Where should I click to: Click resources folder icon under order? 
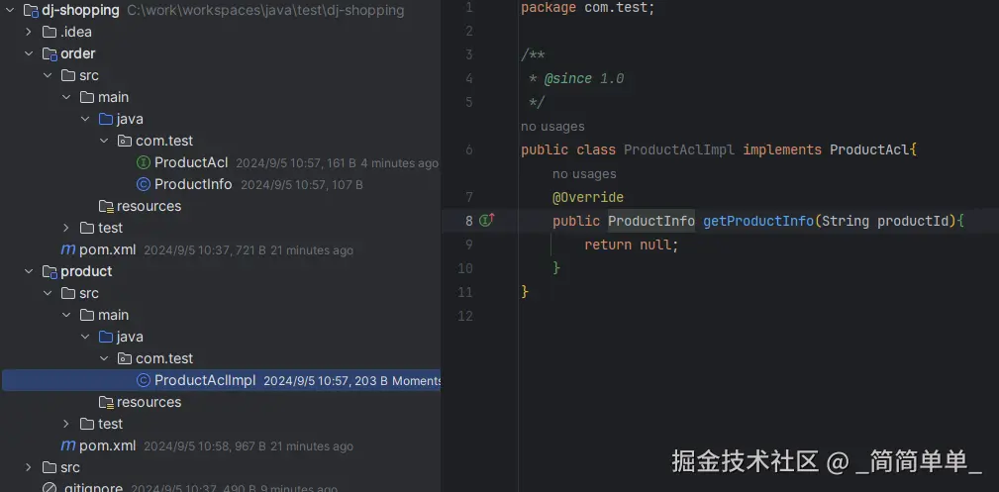pyautogui.click(x=106, y=206)
